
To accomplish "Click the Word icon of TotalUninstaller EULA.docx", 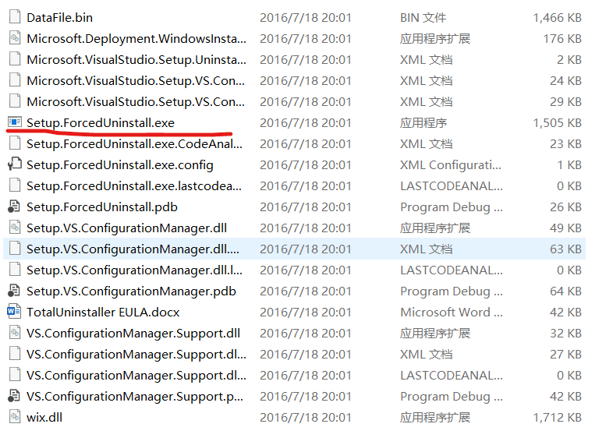I will click(14, 312).
